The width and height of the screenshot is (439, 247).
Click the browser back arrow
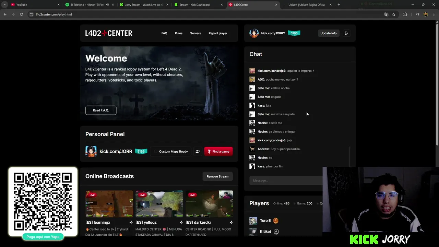pyautogui.click(x=5, y=14)
